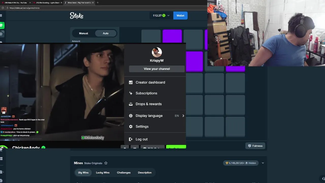325x183 pixels.
Task: Click the Stake Originals link
Action: coord(93,163)
